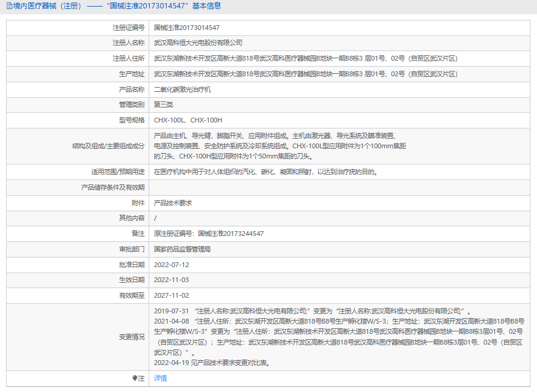537x392 pixels.
Task: Click the 其他内容 label
Action: pos(132,218)
